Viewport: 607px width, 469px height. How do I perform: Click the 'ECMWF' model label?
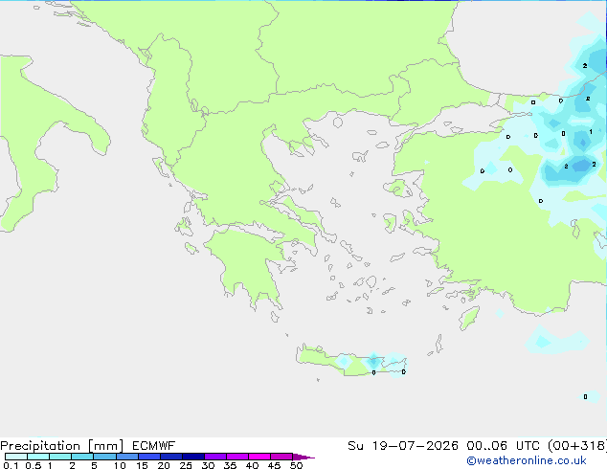click(153, 446)
